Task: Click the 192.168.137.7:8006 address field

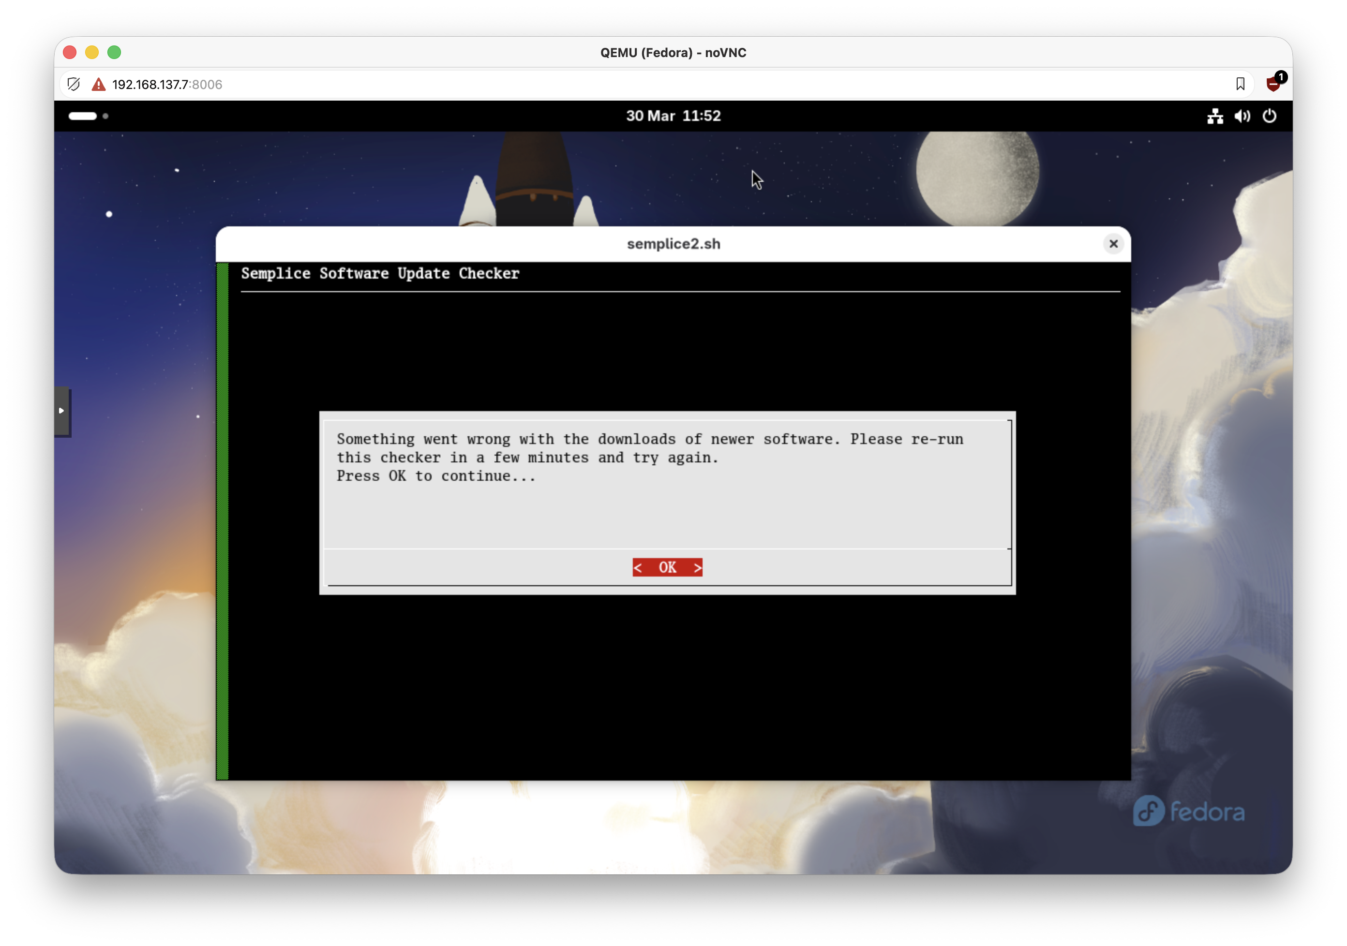Action: [167, 85]
